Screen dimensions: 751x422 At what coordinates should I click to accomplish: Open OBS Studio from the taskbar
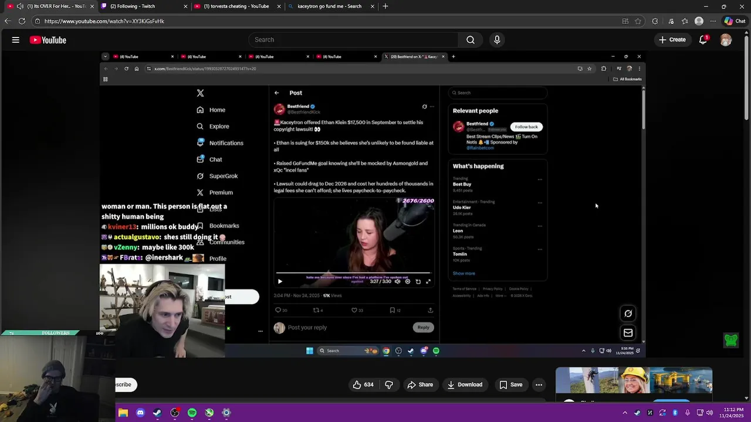(175, 413)
